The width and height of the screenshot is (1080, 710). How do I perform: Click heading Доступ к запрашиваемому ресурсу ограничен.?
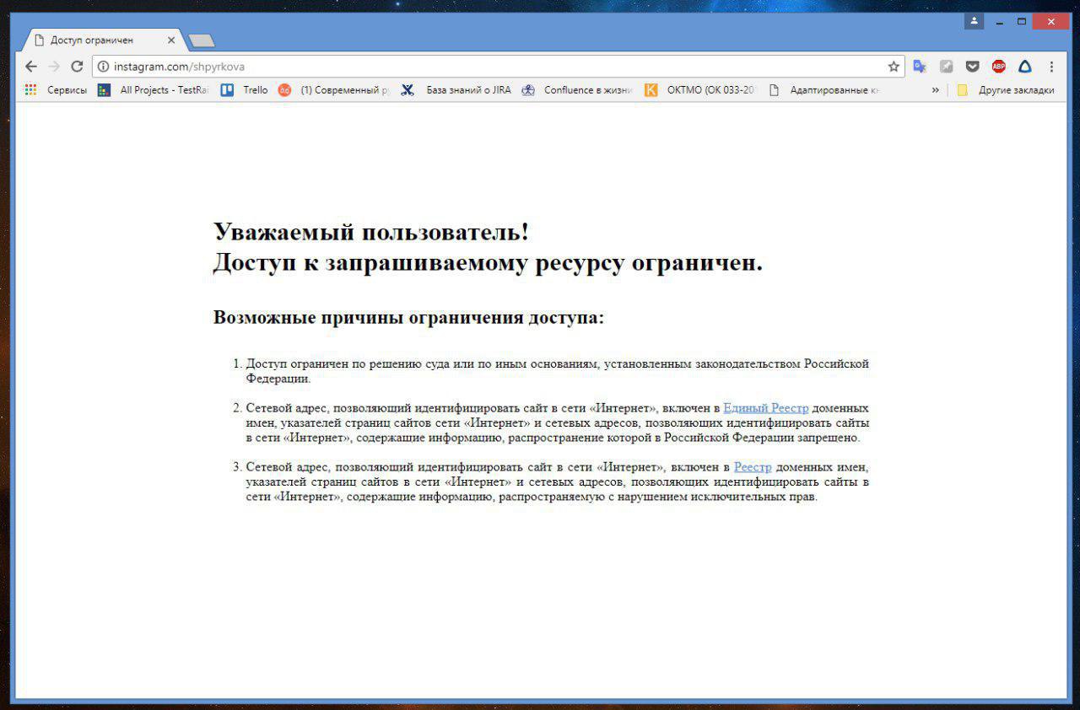pyautogui.click(x=488, y=263)
